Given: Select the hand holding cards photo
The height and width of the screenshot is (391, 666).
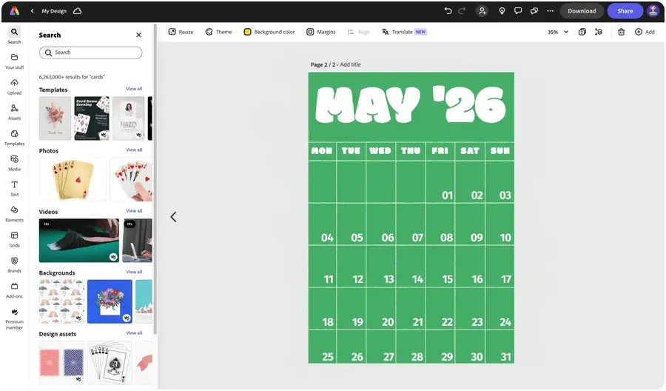Looking at the screenshot, I should pyautogui.click(x=131, y=179).
